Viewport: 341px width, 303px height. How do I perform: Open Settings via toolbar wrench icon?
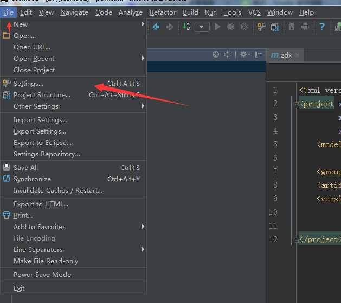[261, 27]
